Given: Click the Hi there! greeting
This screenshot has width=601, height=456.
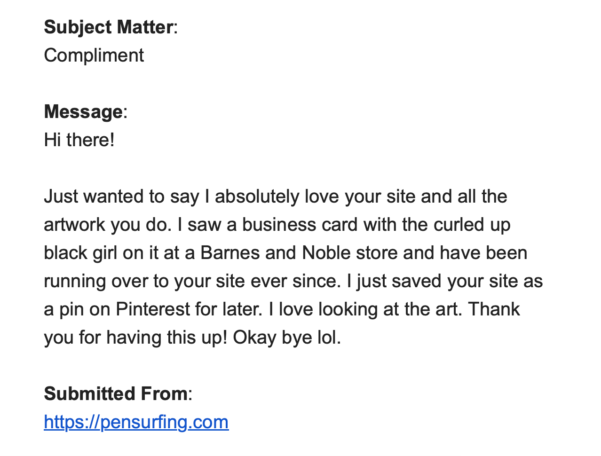Looking at the screenshot, I should pos(79,140).
